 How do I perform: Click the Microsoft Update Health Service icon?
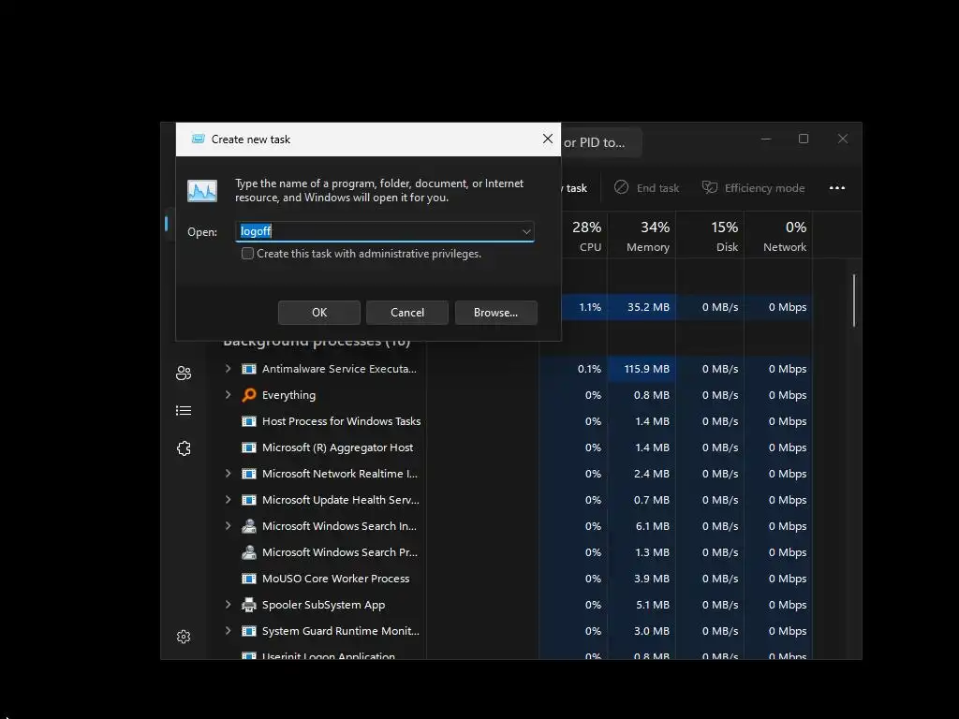coord(249,500)
